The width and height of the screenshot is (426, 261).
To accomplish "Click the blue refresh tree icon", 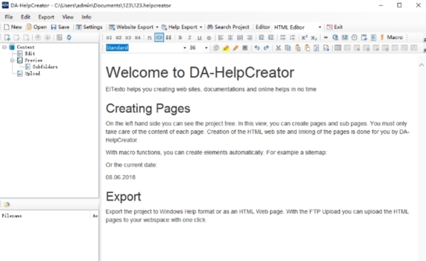I will 69,38.
